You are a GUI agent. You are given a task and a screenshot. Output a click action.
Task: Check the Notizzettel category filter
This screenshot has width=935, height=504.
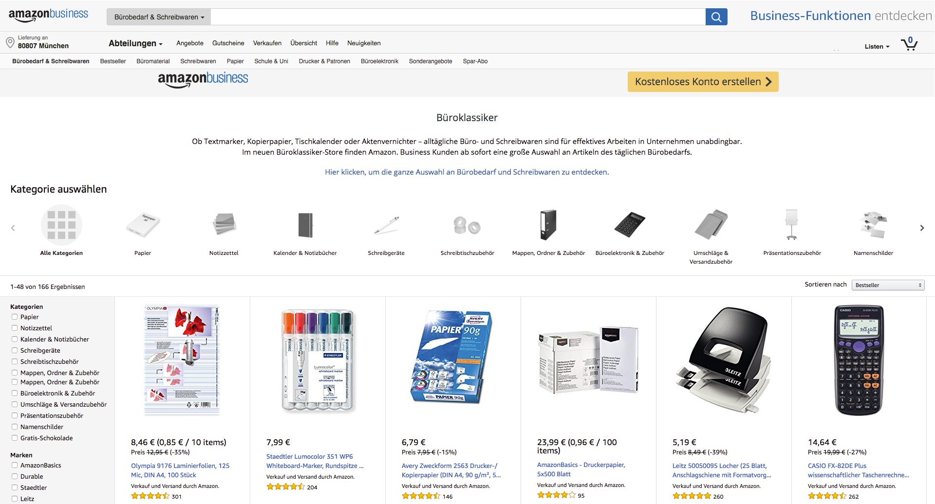tap(15, 328)
